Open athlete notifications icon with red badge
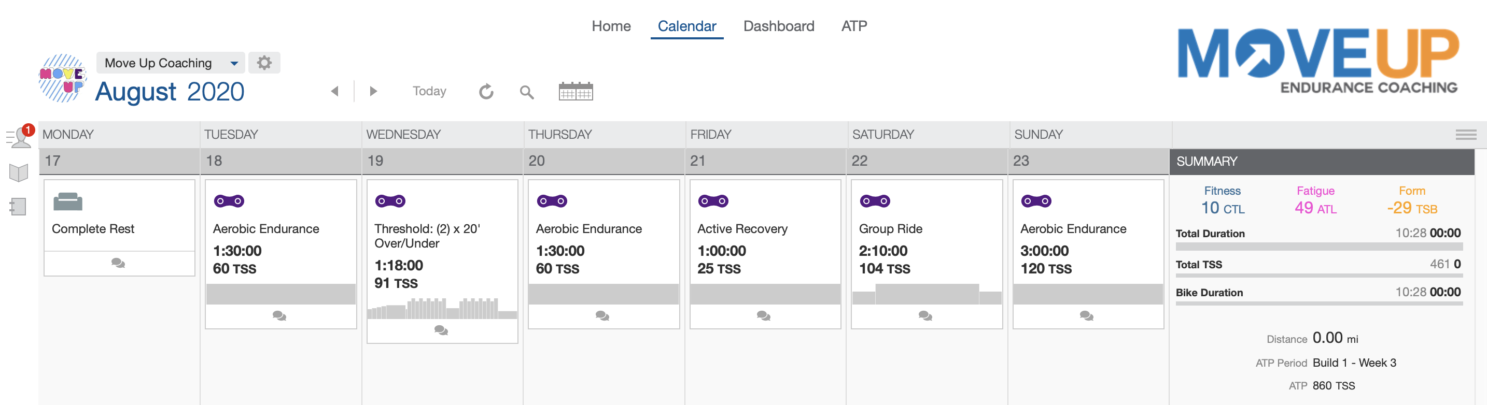 [20, 137]
